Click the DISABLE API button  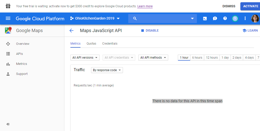(150, 31)
